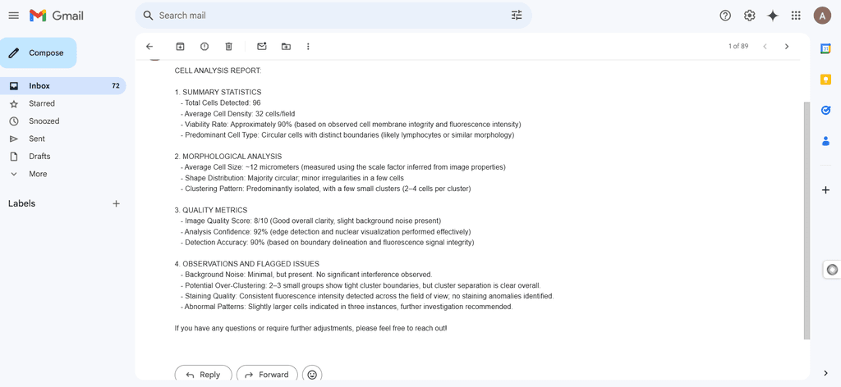Click '2. MORPHOLOGICAL ANALYSIS' heading
Image resolution: width=841 pixels, height=387 pixels.
(x=228, y=157)
